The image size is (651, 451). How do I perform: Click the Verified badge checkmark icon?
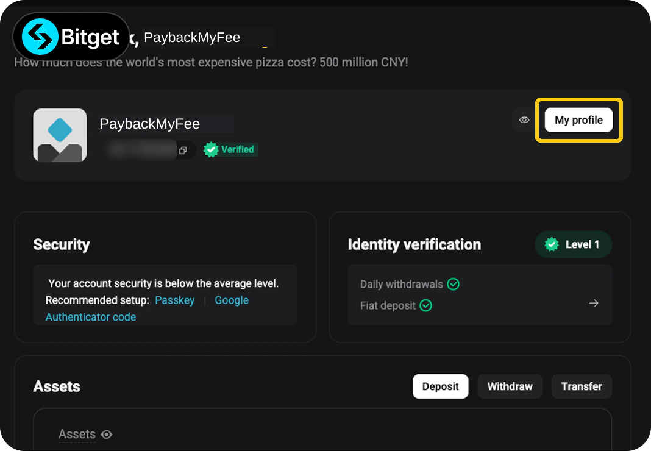211,149
